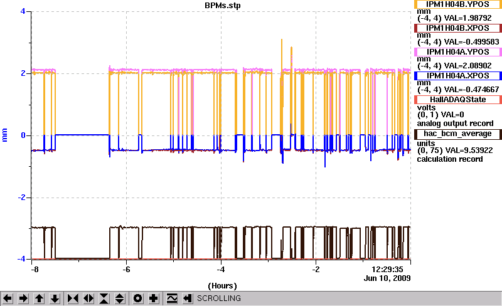Select the IPM1H04A.YPOS curve legend entry
502x306 pixels.
[x=458, y=52]
